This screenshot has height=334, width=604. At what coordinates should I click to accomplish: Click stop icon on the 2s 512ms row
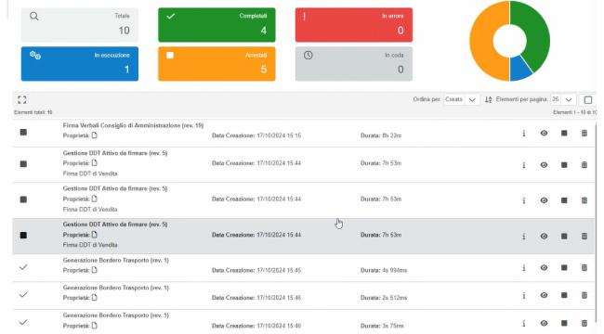pos(564,296)
